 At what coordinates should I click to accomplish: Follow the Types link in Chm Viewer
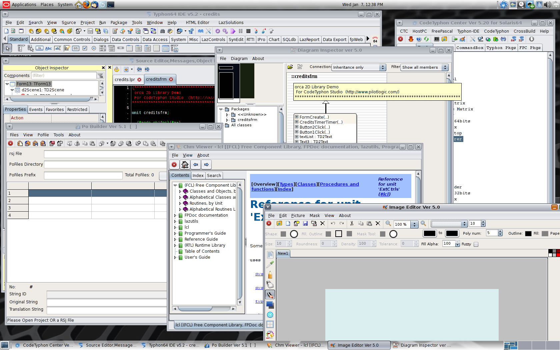pyautogui.click(x=286, y=184)
